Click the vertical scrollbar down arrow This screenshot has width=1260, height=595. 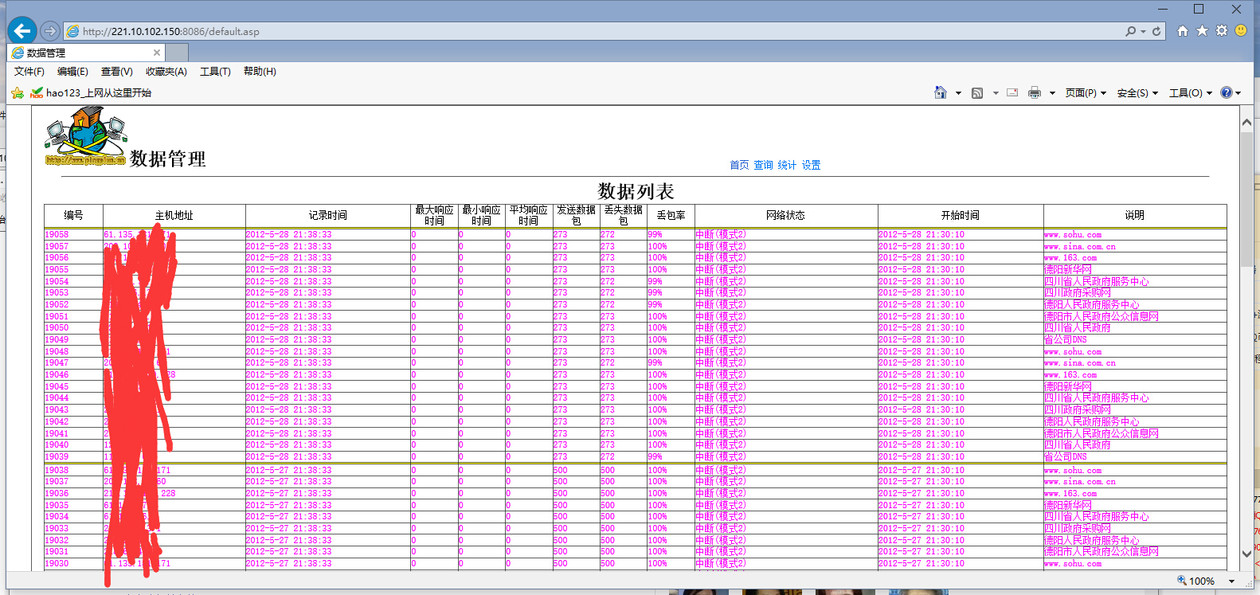tap(1246, 554)
